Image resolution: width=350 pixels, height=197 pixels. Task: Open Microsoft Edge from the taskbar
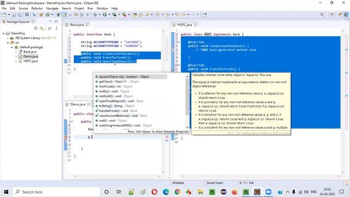pos(166,192)
